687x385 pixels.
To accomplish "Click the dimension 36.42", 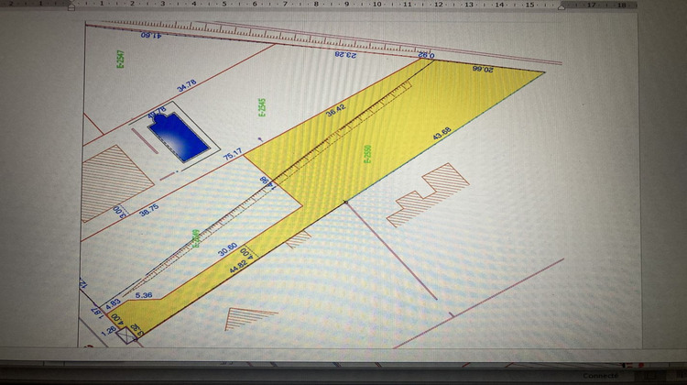I will [336, 110].
